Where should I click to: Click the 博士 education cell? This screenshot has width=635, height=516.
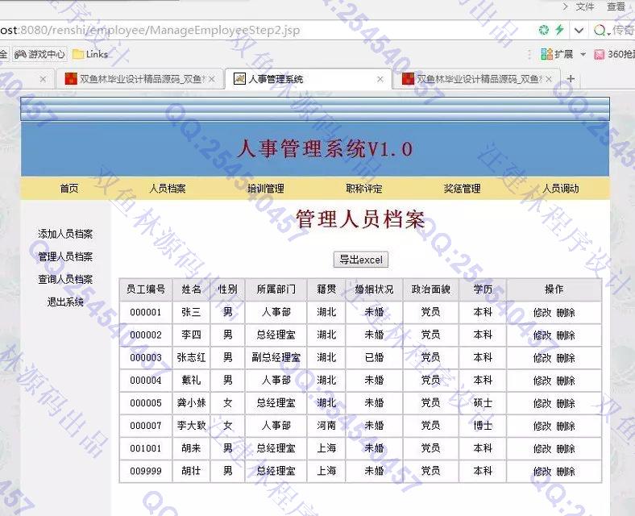tap(483, 425)
